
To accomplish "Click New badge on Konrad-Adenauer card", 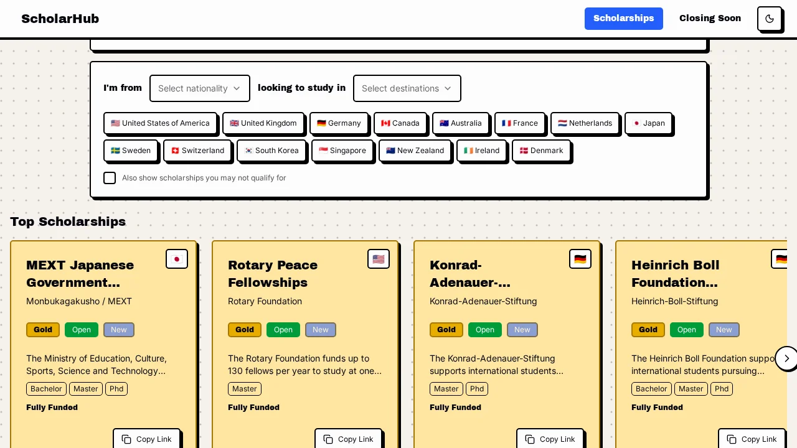I will (522, 330).
